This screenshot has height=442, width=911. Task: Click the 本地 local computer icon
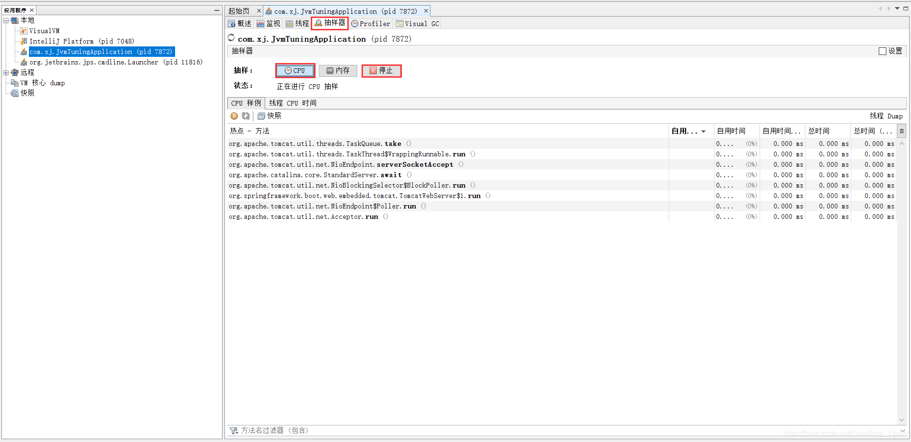[x=15, y=20]
